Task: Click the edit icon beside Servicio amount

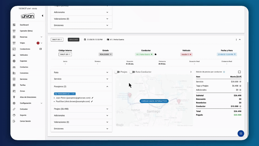Action: (240, 82)
